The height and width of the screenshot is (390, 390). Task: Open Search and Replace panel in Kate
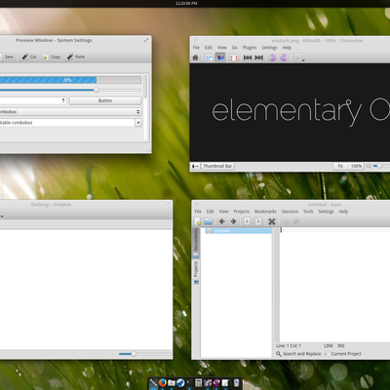click(x=298, y=354)
